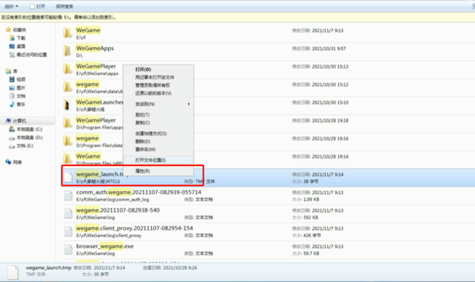Click the file thumbnail in details pane
475x282 pixels.
click(13, 272)
